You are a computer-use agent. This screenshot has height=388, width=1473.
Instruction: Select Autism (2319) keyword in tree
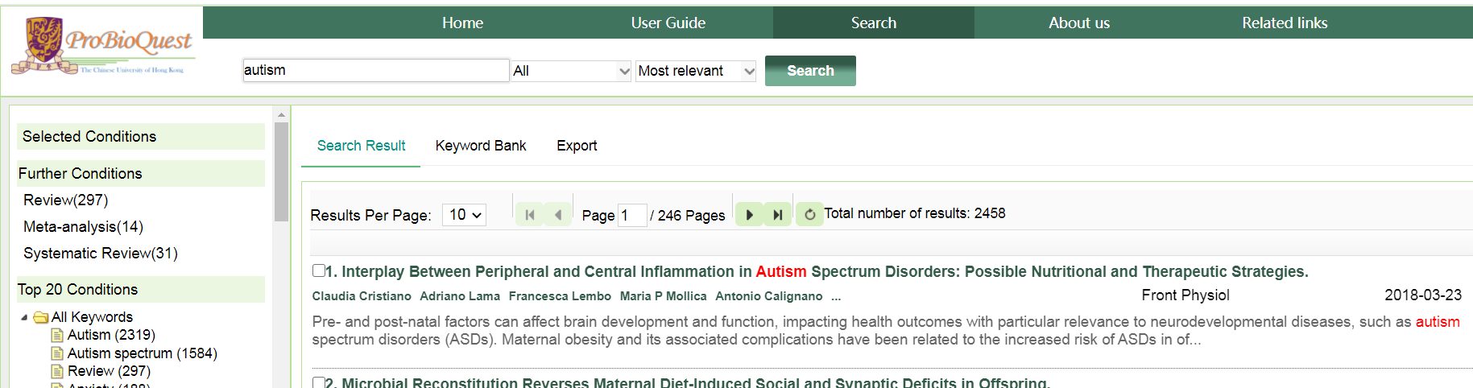(111, 335)
